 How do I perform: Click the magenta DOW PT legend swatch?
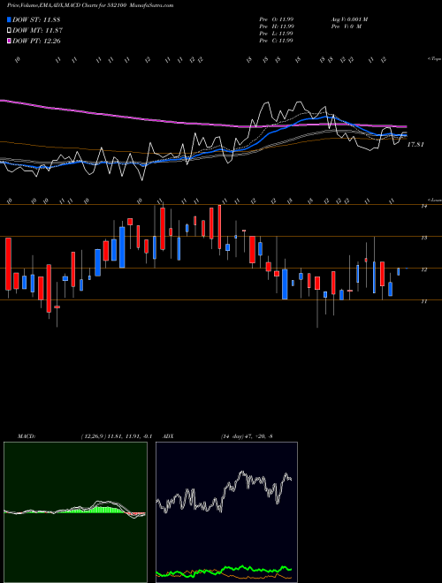pyautogui.click(x=9, y=41)
